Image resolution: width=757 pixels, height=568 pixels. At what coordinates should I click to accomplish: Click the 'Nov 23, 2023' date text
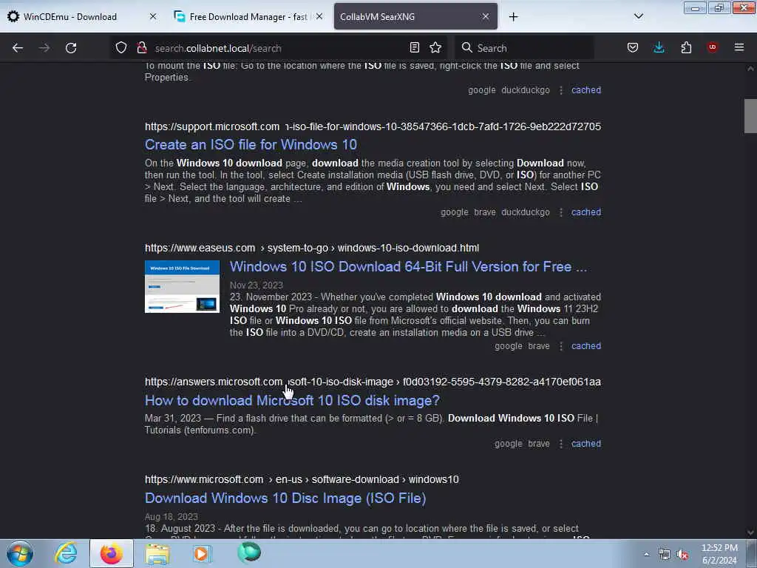click(257, 285)
